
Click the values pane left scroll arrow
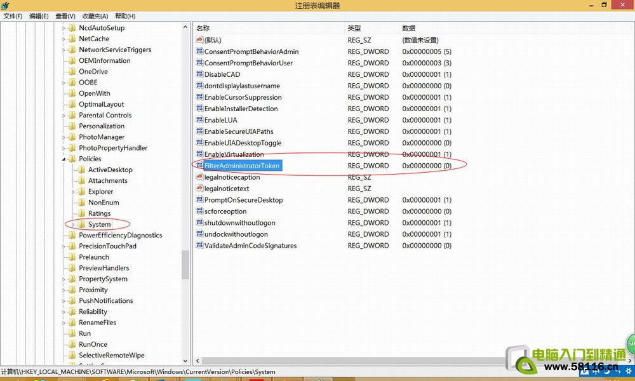197,360
